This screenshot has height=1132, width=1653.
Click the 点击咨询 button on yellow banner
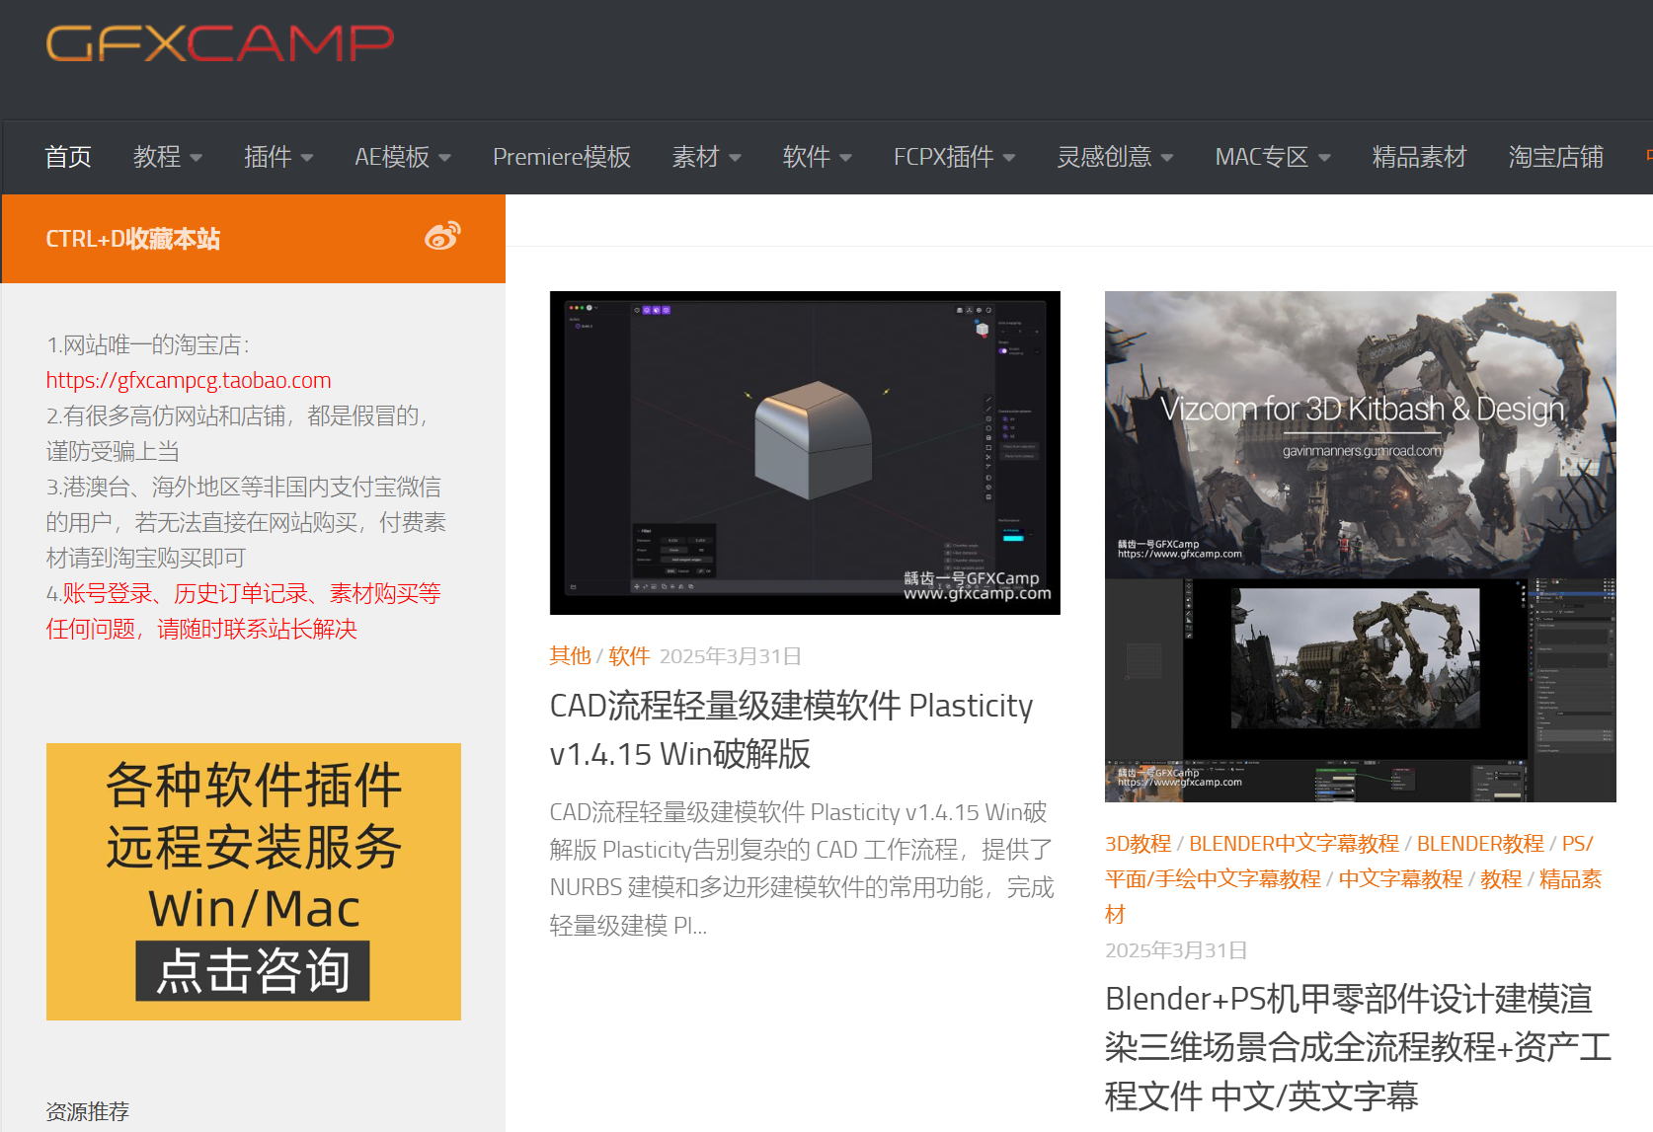click(253, 971)
